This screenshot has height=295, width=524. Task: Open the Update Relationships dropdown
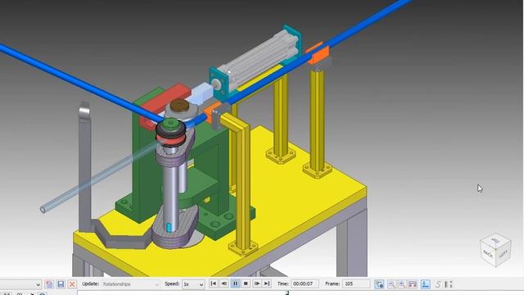(130, 284)
